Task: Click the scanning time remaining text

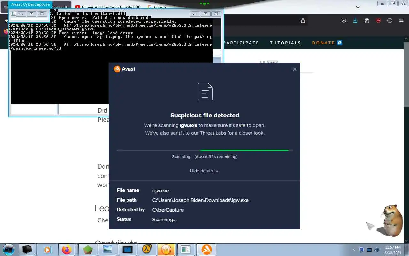Action: coord(204,157)
